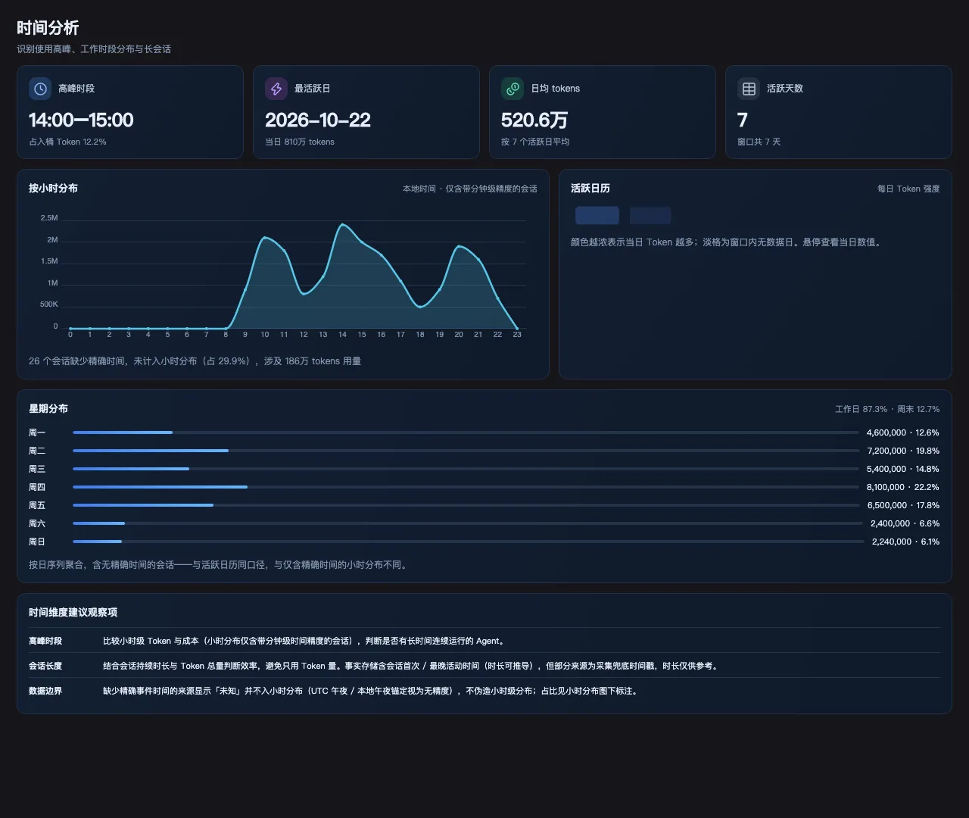Click the 周四 progress bar
Screen dimensions: 969x818
(x=466, y=487)
